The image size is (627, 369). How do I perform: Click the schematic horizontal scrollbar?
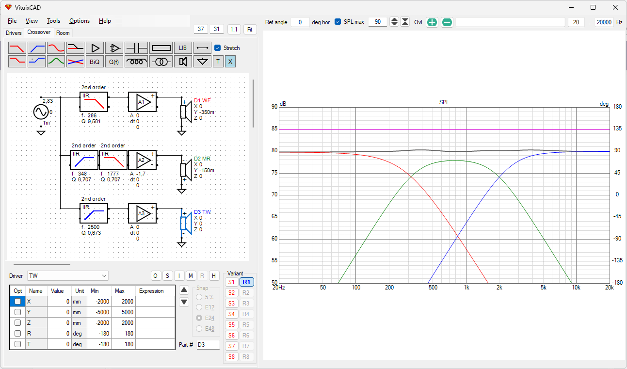coord(42,265)
